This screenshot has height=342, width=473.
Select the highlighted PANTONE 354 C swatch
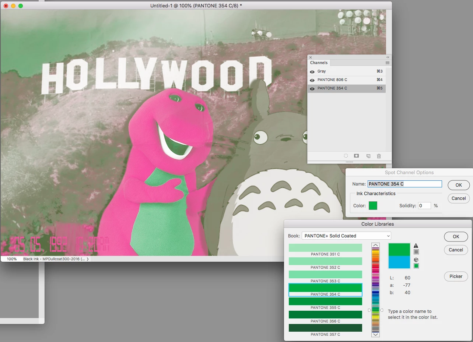325,290
